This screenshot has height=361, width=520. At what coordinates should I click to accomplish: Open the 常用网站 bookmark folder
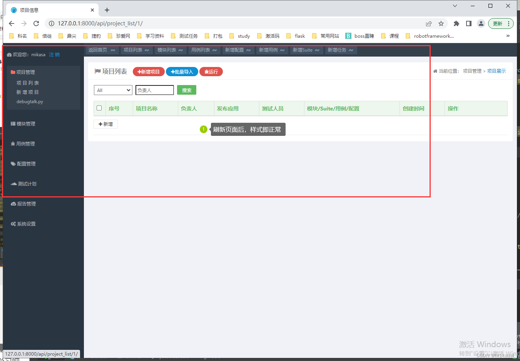tap(326, 36)
